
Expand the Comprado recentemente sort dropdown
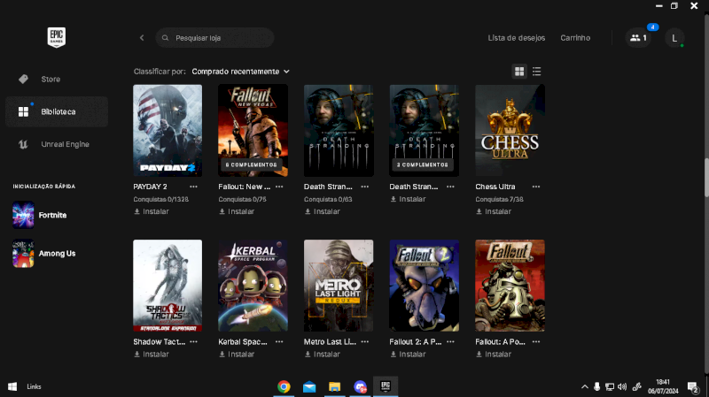pyautogui.click(x=240, y=72)
